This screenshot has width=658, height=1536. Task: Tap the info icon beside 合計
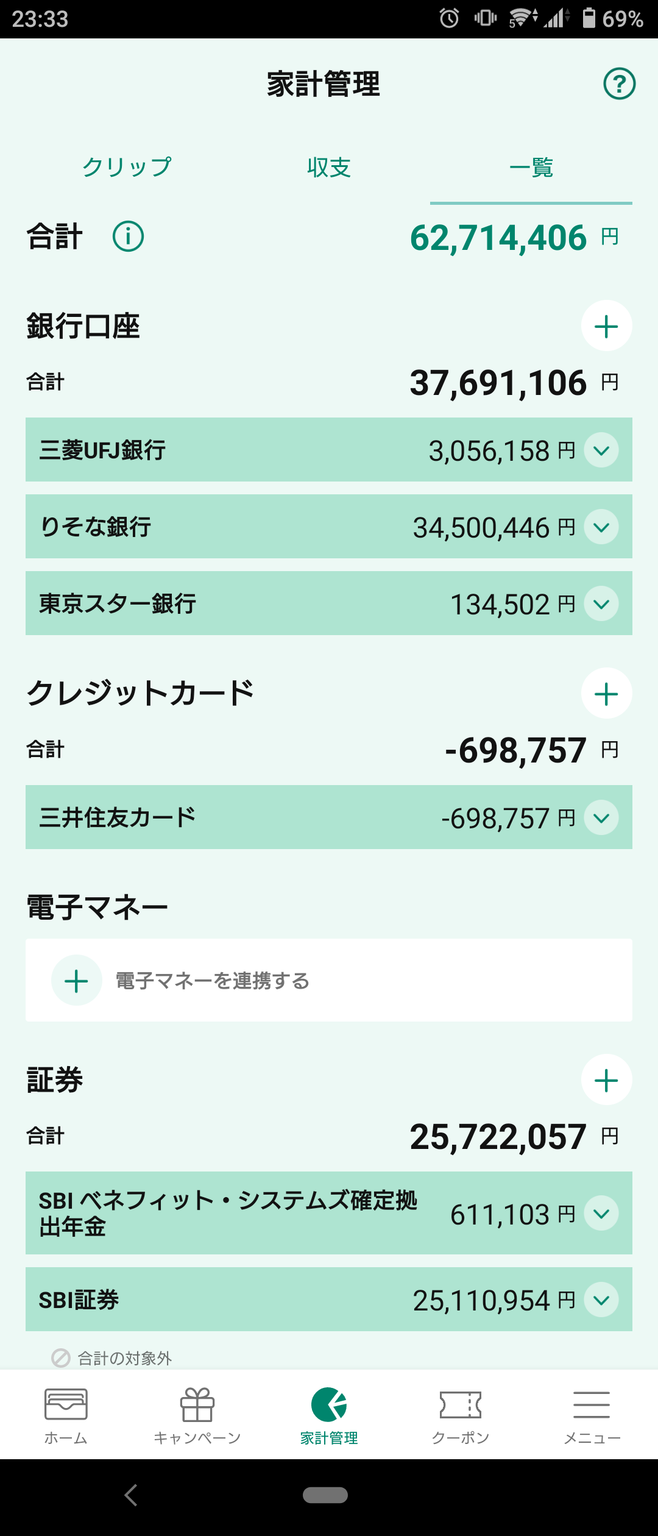(128, 236)
